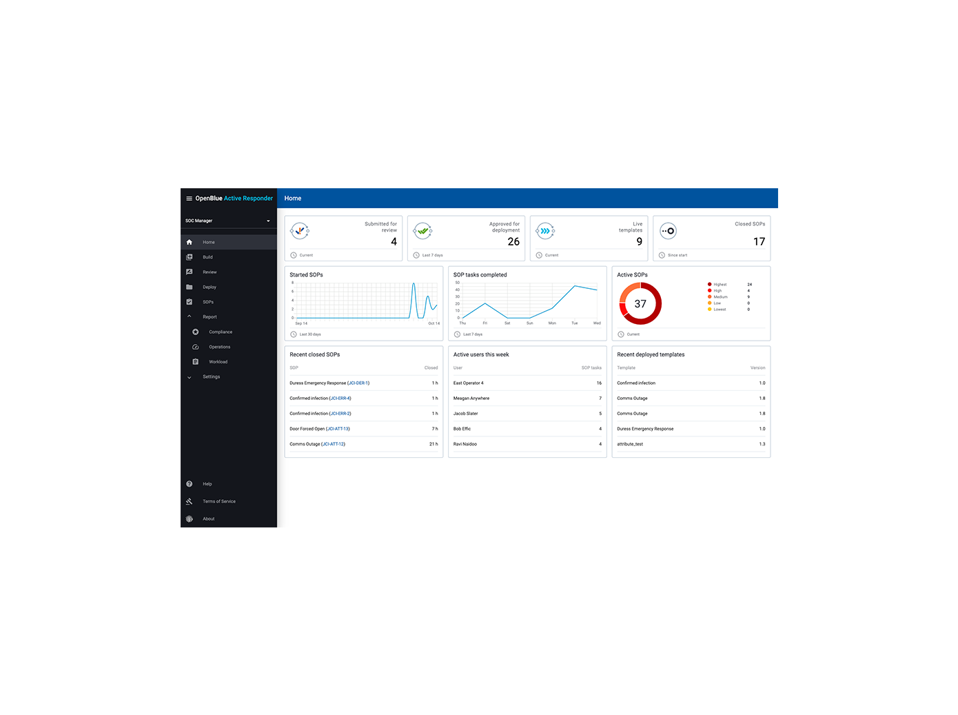Click the hamburger menu icon
This screenshot has width=958, height=715.
pyautogui.click(x=189, y=199)
